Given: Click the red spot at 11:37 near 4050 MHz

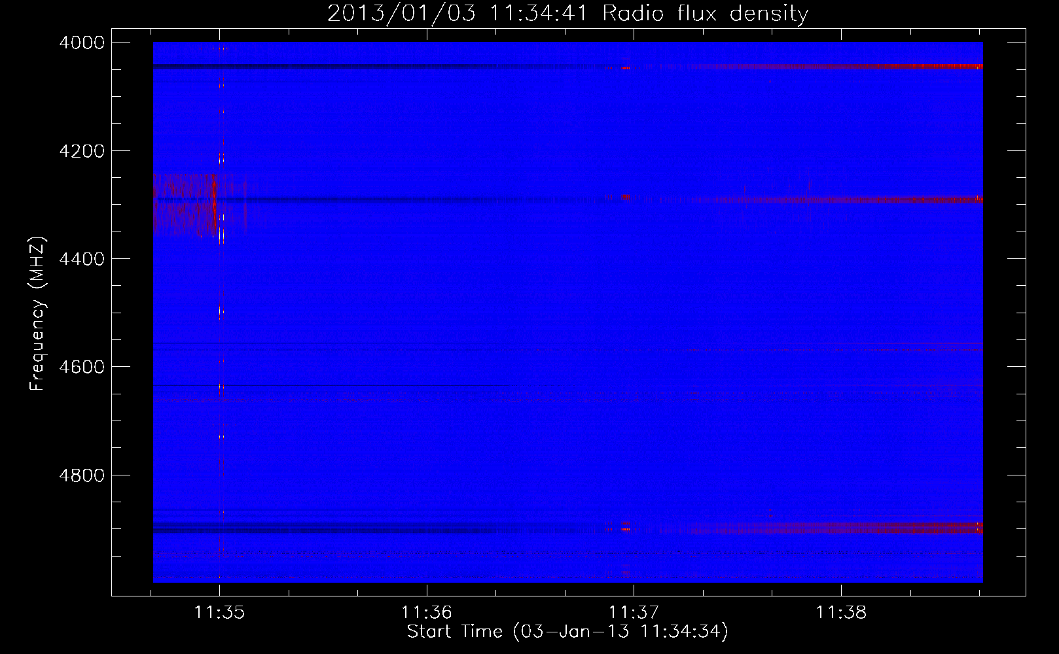Looking at the screenshot, I should pyautogui.click(x=626, y=67).
